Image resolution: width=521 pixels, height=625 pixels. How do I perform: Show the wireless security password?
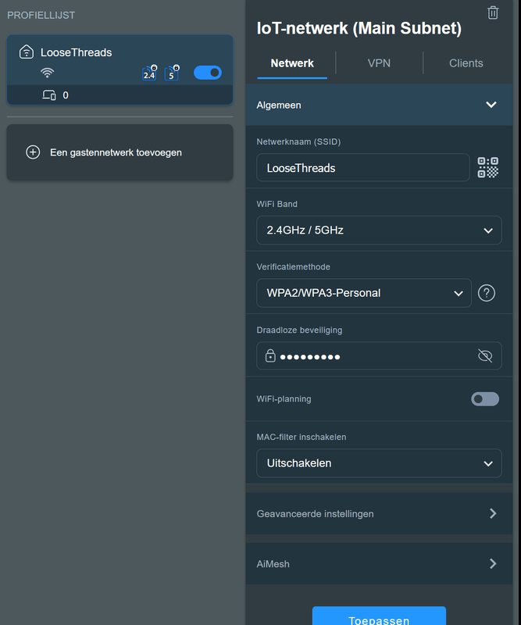pyautogui.click(x=485, y=356)
